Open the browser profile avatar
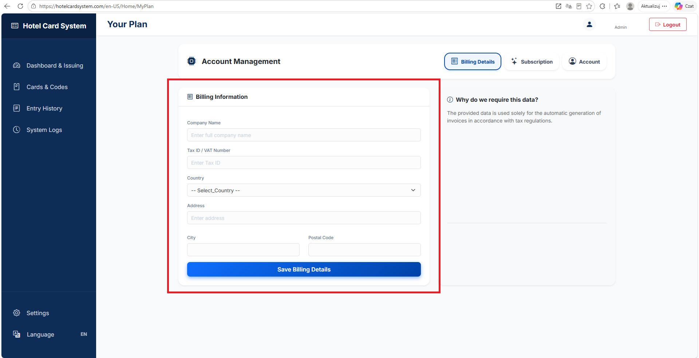The width and height of the screenshot is (699, 358). tap(630, 6)
